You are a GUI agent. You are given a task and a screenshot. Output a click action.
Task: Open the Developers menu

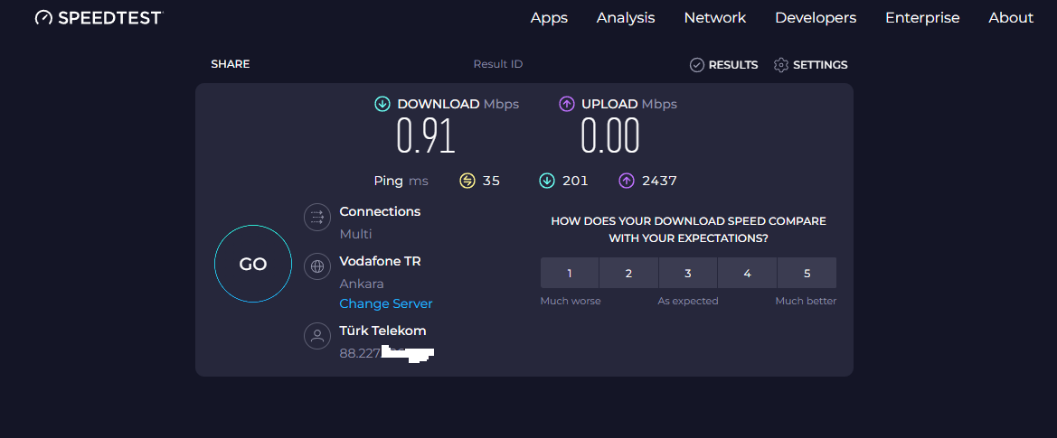(816, 17)
